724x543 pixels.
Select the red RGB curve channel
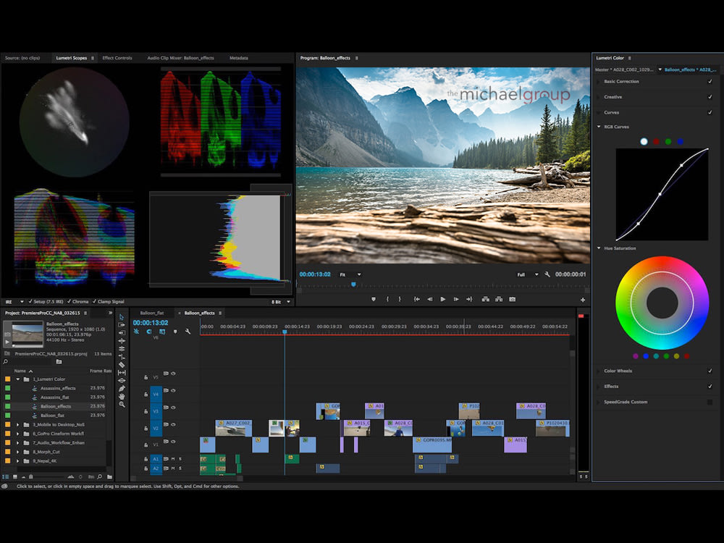click(x=656, y=142)
